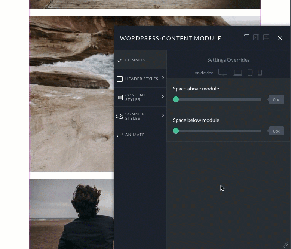The image size is (291, 249).
Task: Click the photo of curly-haired man
Action: [x=72, y=214]
